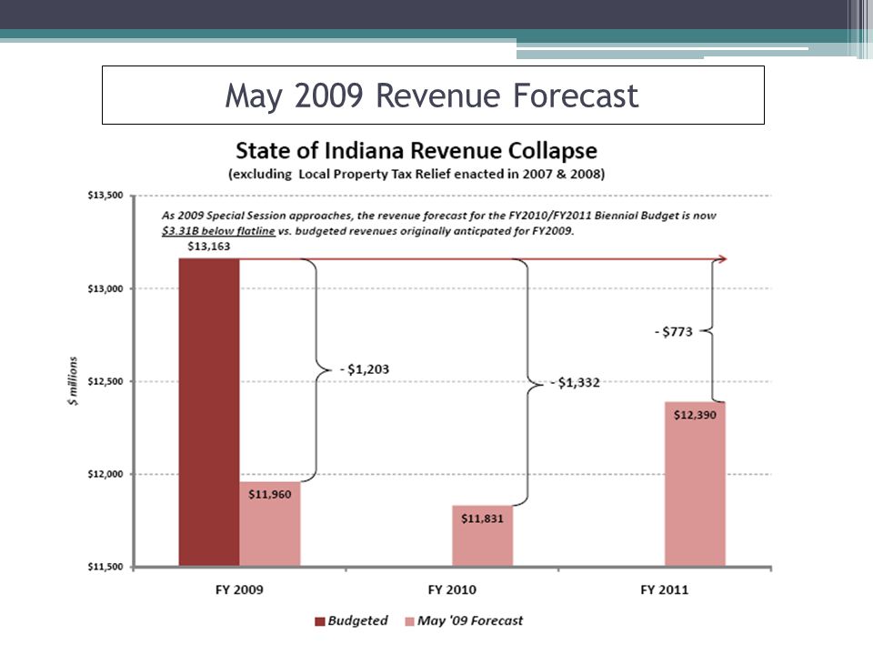Select the '$13,163' budgeted value label
Viewport: 873px width, 655px height.
(209, 247)
